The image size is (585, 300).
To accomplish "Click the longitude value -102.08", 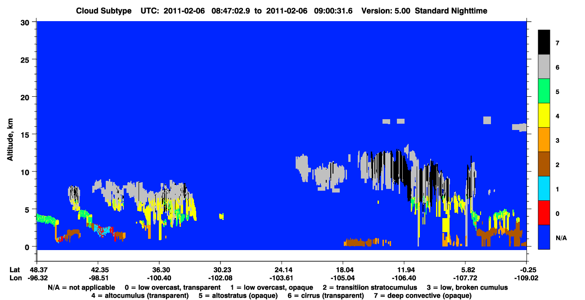I will (220, 278).
